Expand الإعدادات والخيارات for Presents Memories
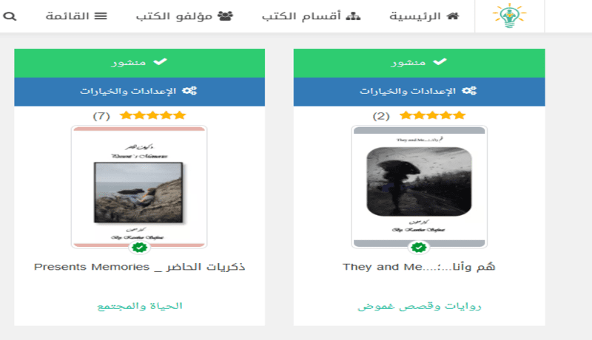 tap(139, 92)
